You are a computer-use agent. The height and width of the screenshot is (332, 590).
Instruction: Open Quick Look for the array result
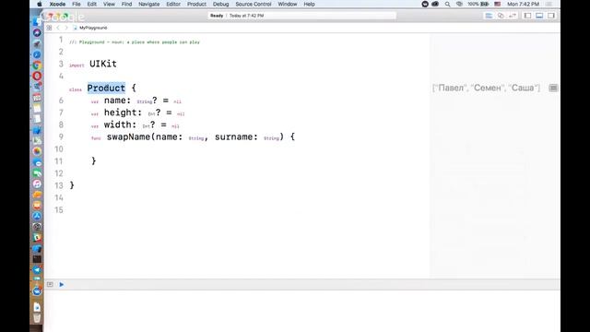(553, 89)
